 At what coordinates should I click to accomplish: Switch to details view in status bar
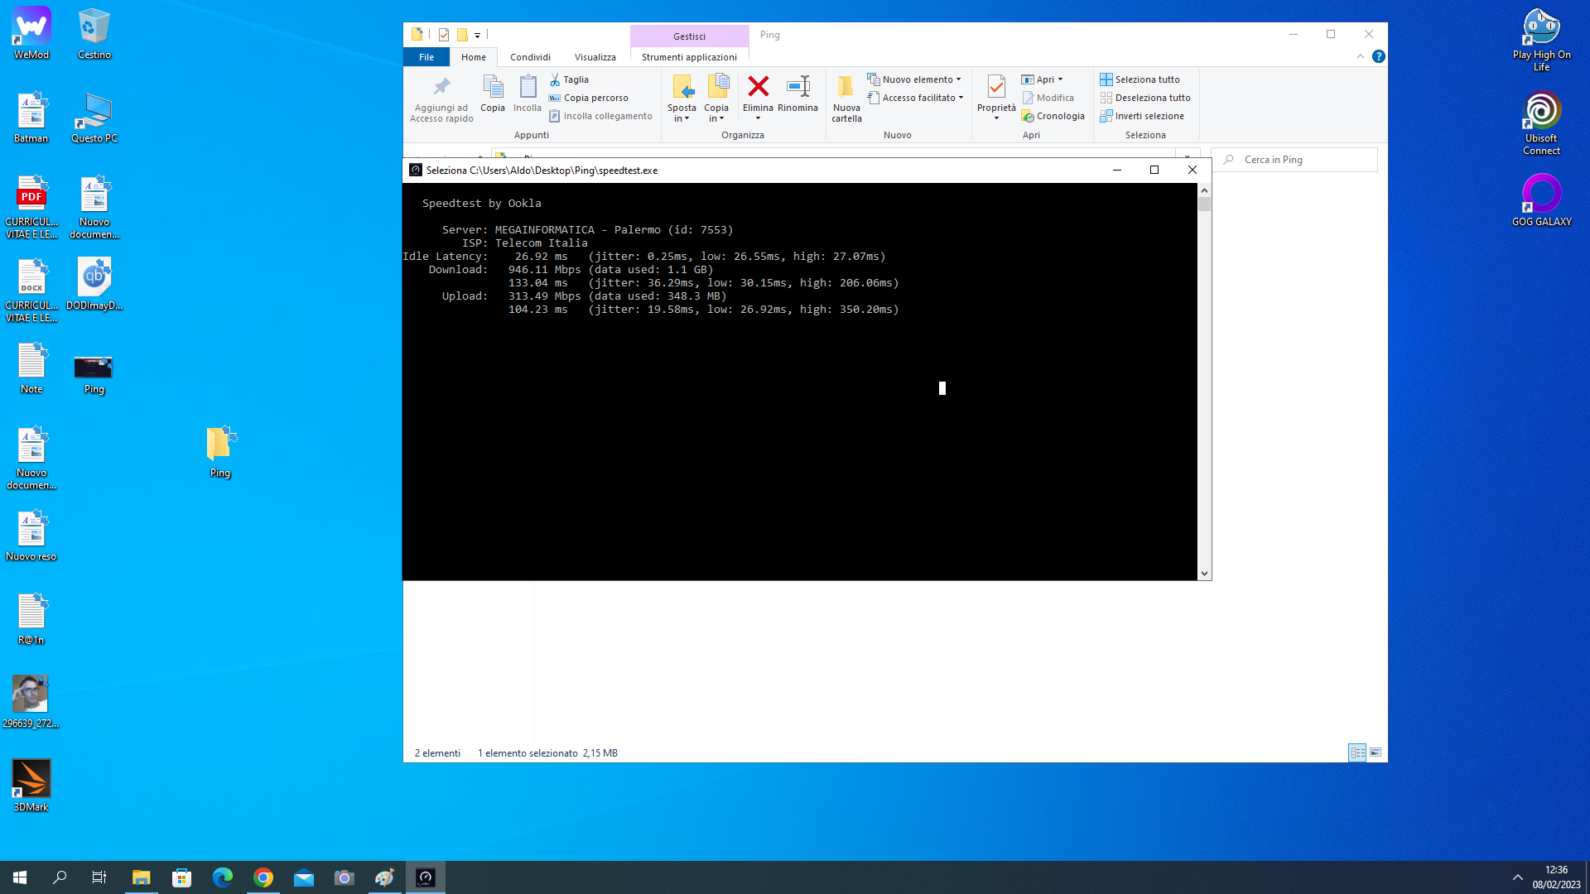pos(1357,752)
